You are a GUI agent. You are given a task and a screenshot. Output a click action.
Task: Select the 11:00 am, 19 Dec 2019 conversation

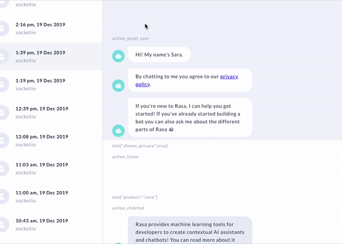tap(51, 197)
